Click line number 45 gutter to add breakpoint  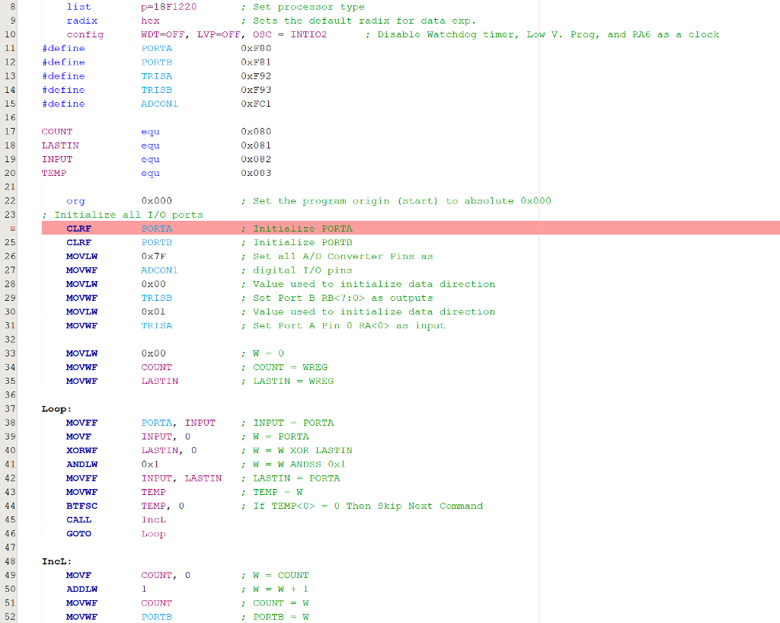pyautogui.click(x=8, y=519)
